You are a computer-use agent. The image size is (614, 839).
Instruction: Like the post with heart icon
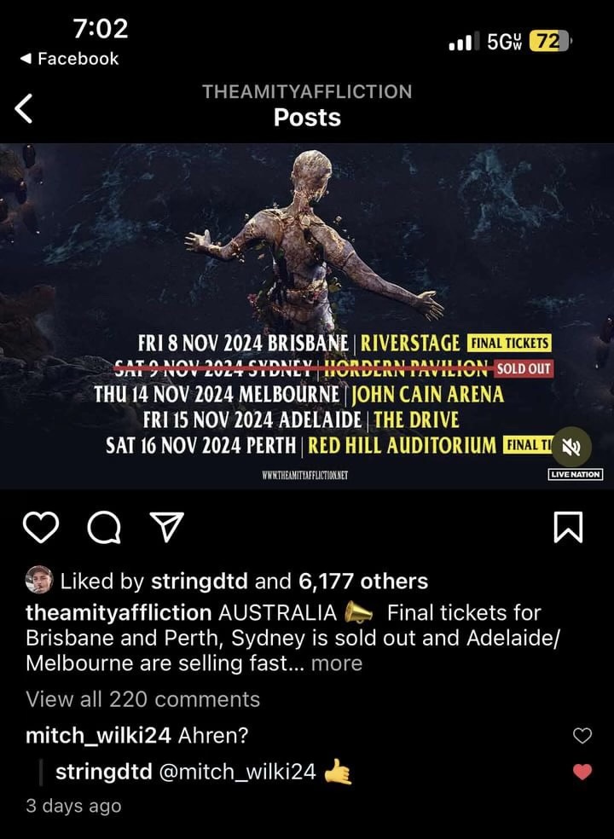click(x=41, y=527)
